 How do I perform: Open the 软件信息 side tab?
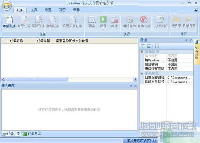(x=197, y=51)
